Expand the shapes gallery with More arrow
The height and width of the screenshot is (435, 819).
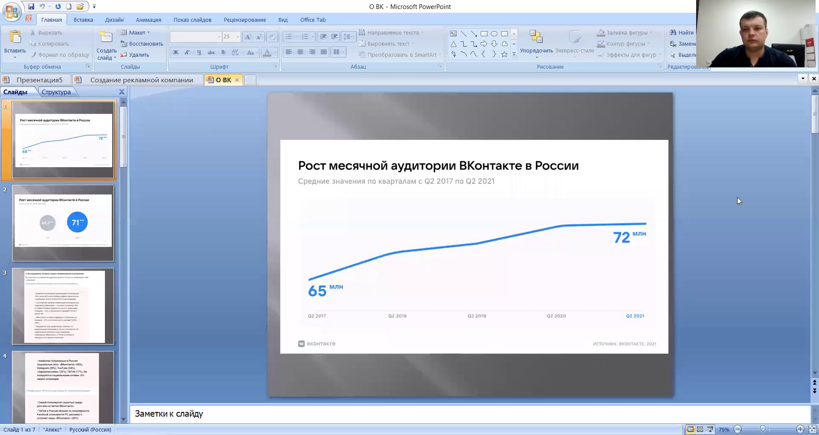coord(514,54)
